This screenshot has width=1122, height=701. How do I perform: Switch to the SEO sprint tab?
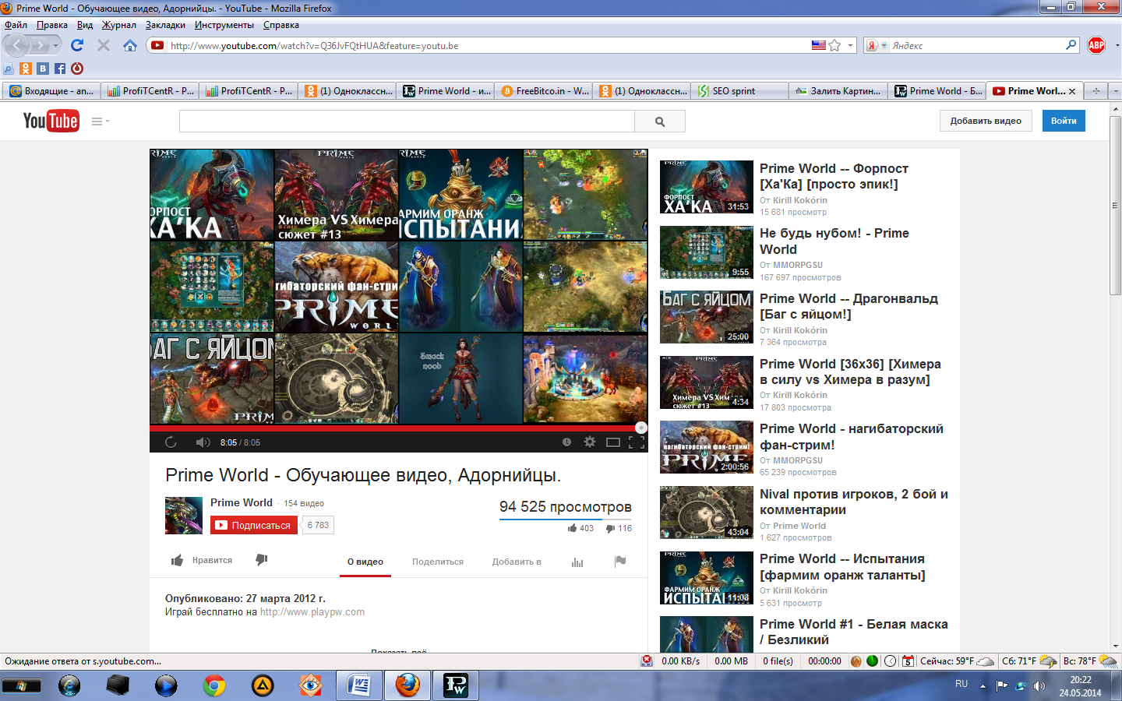coord(739,91)
